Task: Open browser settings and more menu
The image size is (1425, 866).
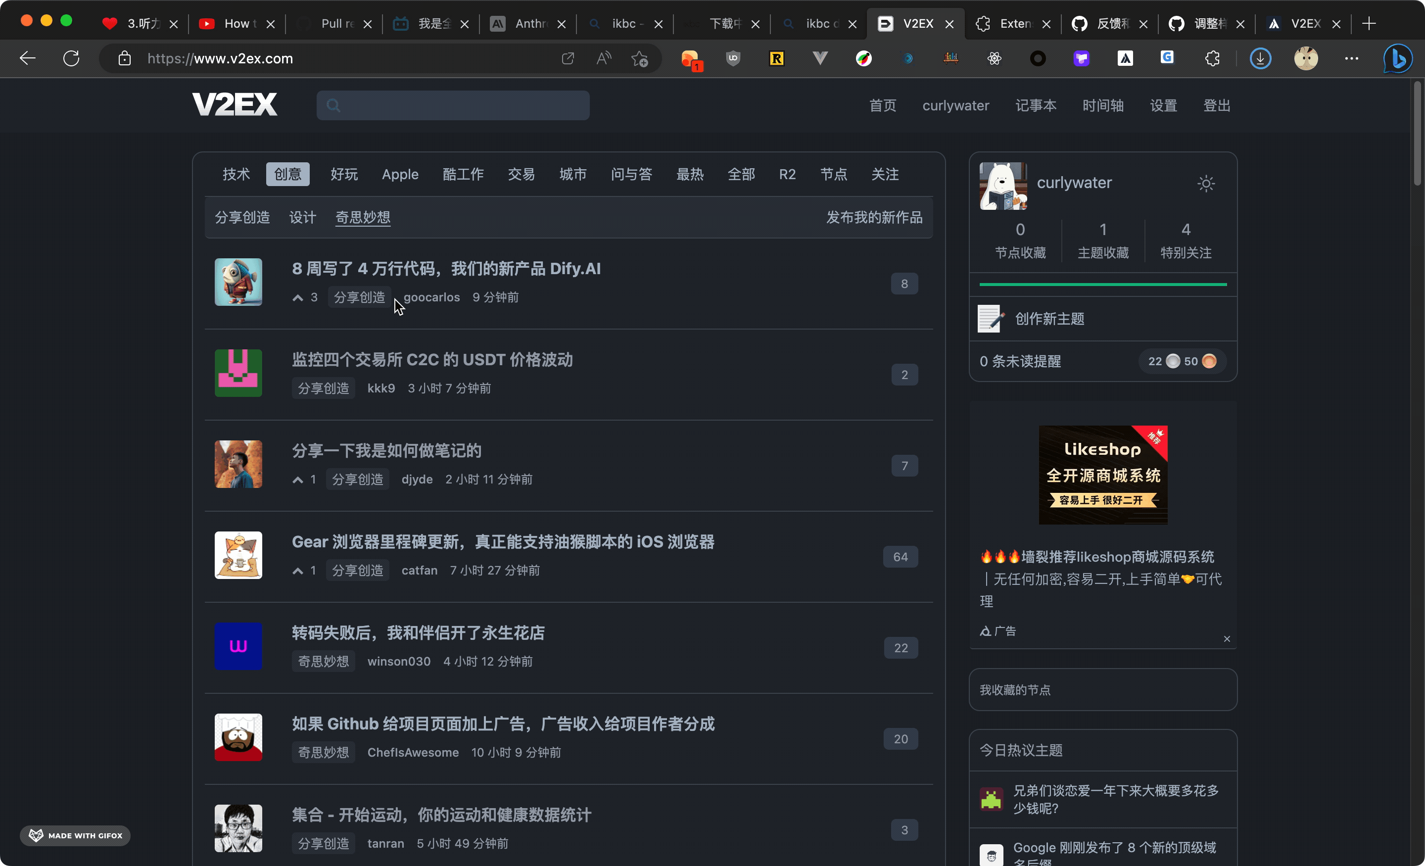Action: click(1352, 58)
